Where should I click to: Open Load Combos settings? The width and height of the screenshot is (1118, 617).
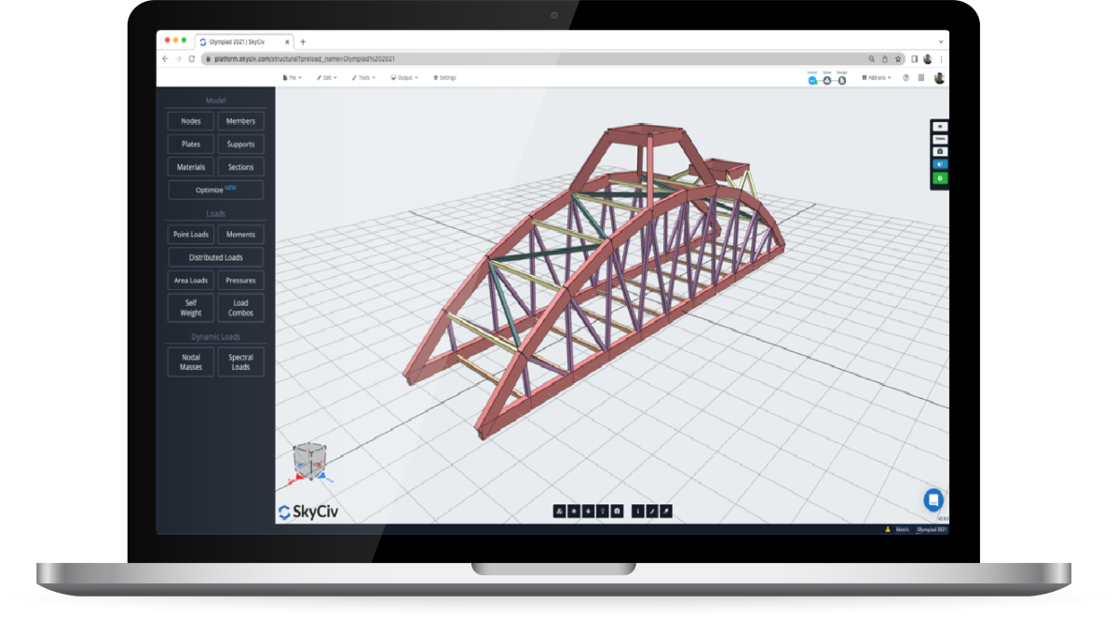click(240, 308)
